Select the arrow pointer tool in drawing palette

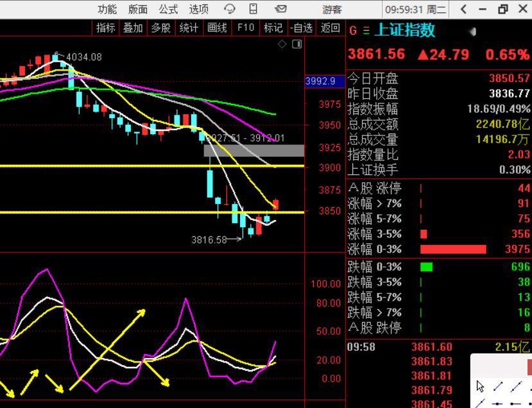click(480, 386)
